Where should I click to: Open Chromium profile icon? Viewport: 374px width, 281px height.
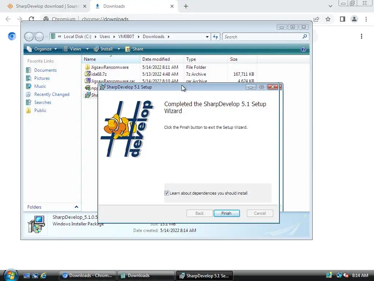[x=354, y=19]
